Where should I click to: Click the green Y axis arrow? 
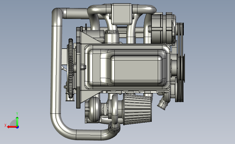pos(17,122)
